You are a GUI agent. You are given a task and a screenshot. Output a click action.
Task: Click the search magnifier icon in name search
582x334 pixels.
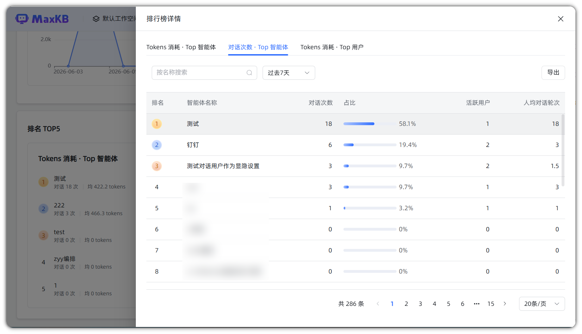coord(249,73)
